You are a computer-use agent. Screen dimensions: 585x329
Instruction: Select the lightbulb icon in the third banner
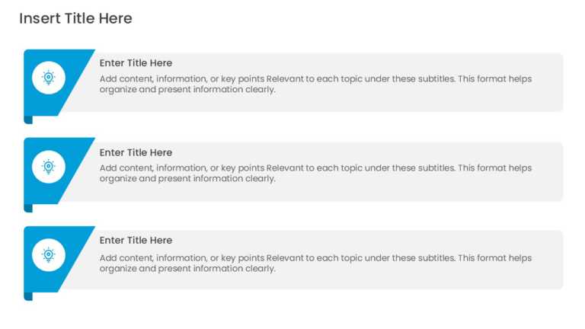click(49, 255)
